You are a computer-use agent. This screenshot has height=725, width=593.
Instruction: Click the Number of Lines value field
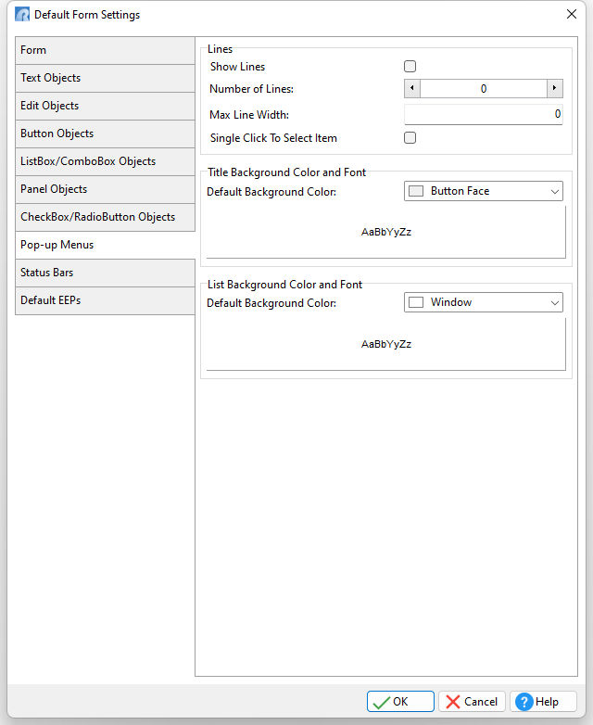click(484, 88)
